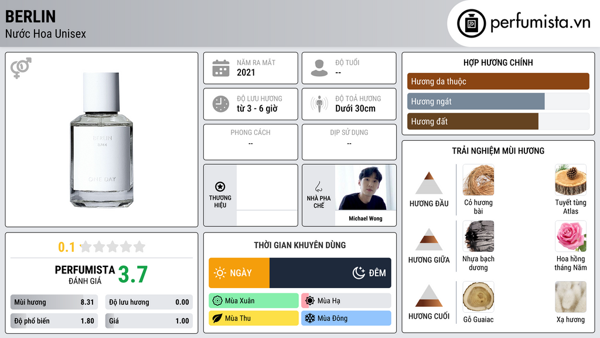This screenshot has width=600, height=338.
Task: Click the Hương da thuộc accord bar
Action: 498,81
